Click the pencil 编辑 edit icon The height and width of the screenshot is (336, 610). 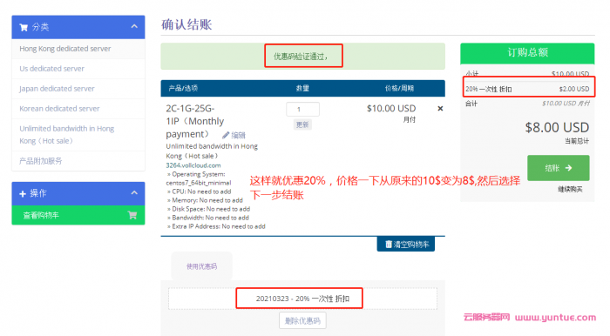[226, 135]
